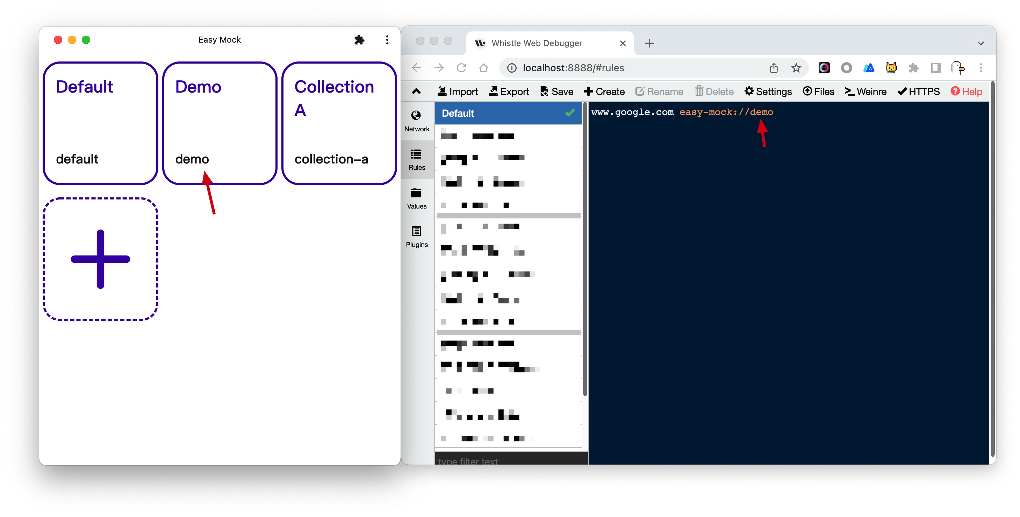Screen dimensions: 1020x517
Task: Collapse the toolbar with up chevron
Action: 416,92
